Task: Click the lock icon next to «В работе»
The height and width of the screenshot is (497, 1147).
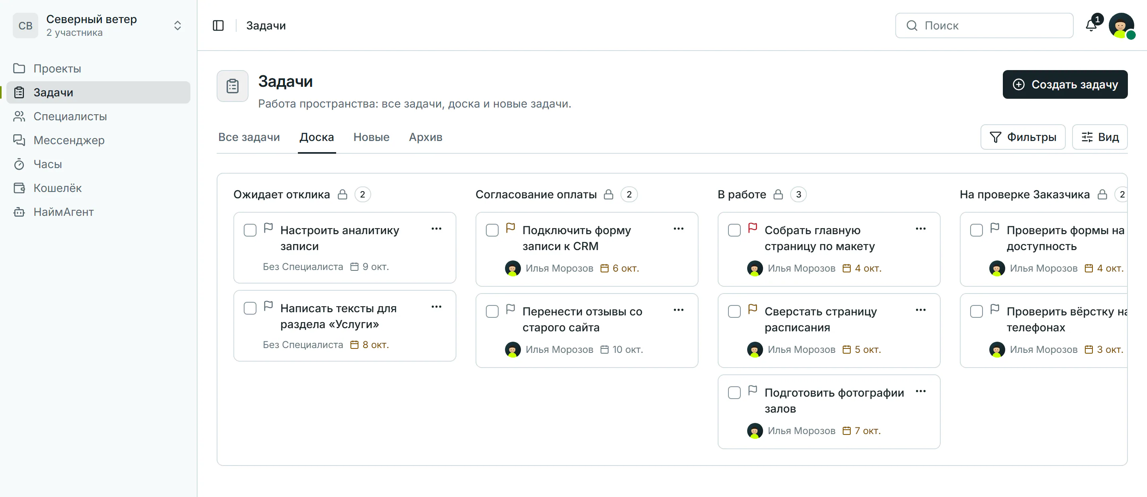Action: tap(778, 194)
